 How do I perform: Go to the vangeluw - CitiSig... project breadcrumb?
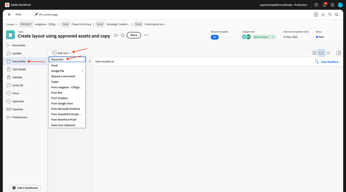pyautogui.click(x=46, y=24)
